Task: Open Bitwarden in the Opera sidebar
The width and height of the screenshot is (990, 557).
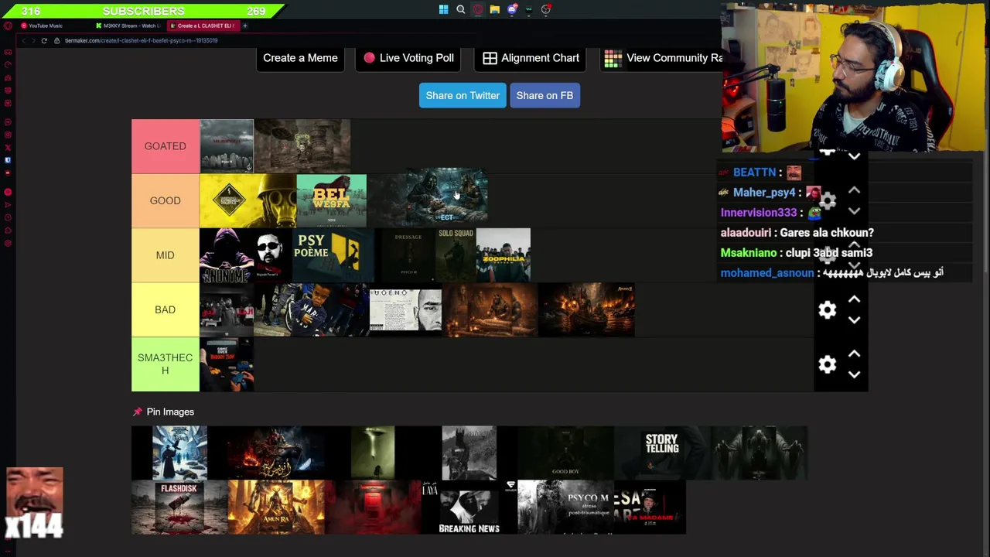Action: tap(8, 160)
